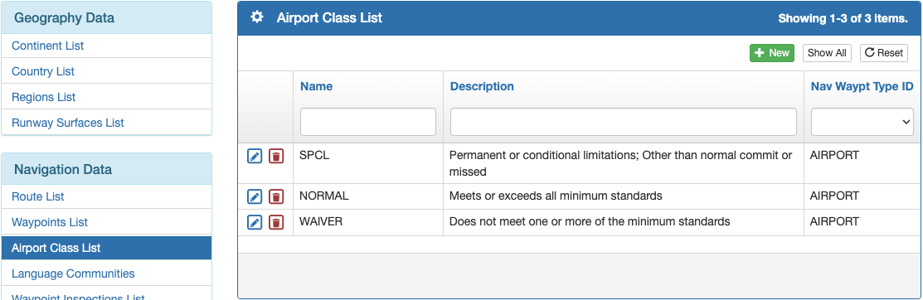The image size is (923, 300).
Task: Sort by Nav Waypt Type ID header
Action: point(862,86)
